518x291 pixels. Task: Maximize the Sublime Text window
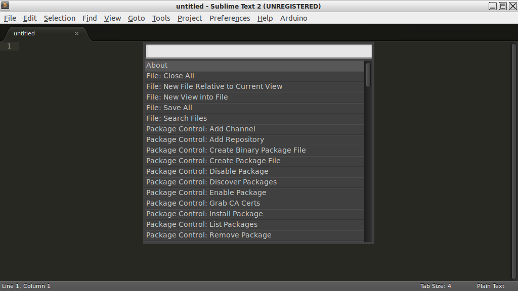pos(503,6)
